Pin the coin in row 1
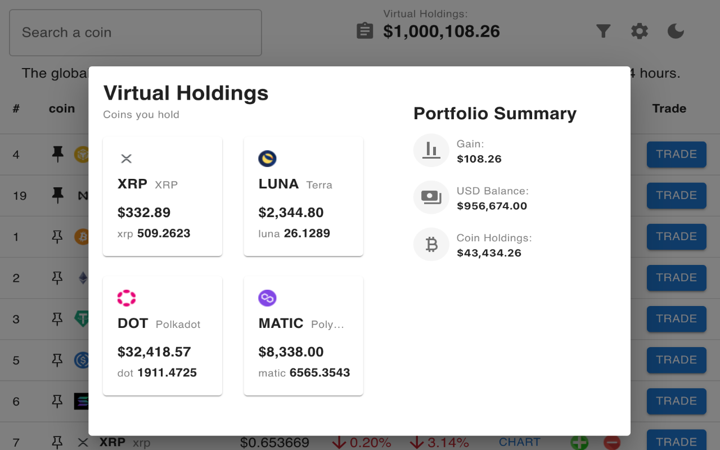Screen dimensions: 720x450 57,236
